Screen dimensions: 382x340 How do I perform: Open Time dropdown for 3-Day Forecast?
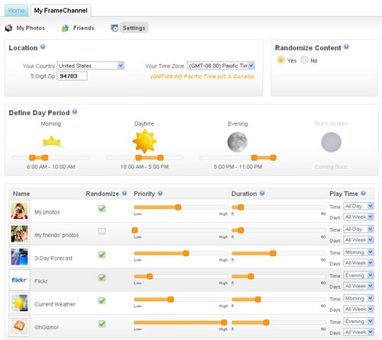click(358, 252)
